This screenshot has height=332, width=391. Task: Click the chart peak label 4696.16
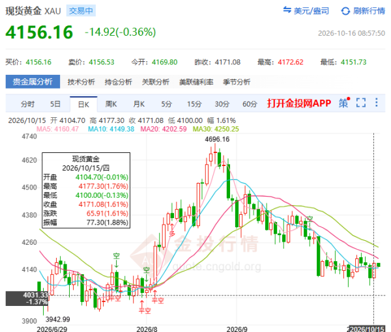point(217,139)
